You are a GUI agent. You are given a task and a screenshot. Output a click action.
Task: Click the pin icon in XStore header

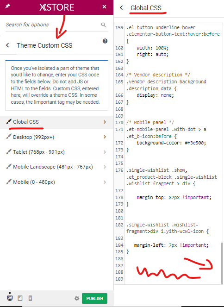click(x=7, y=6)
